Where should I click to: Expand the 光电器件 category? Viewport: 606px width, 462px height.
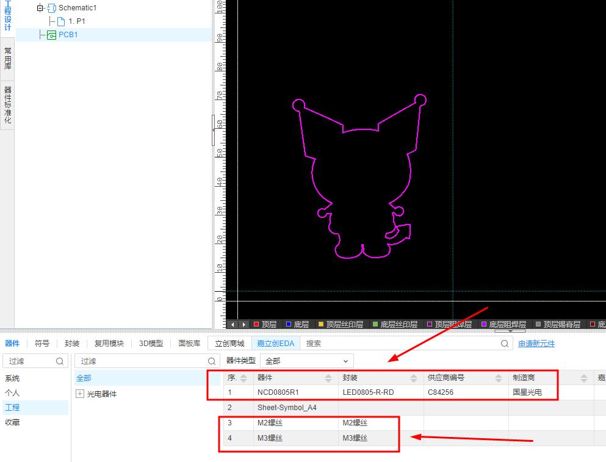80,394
